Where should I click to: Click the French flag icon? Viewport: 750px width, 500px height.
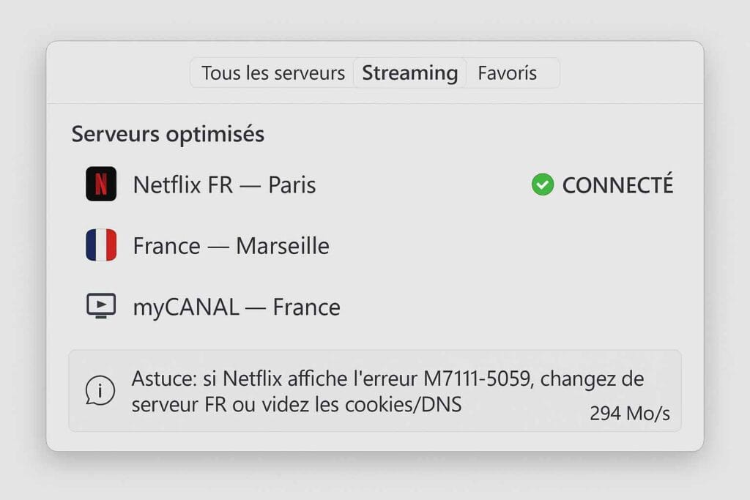click(101, 245)
